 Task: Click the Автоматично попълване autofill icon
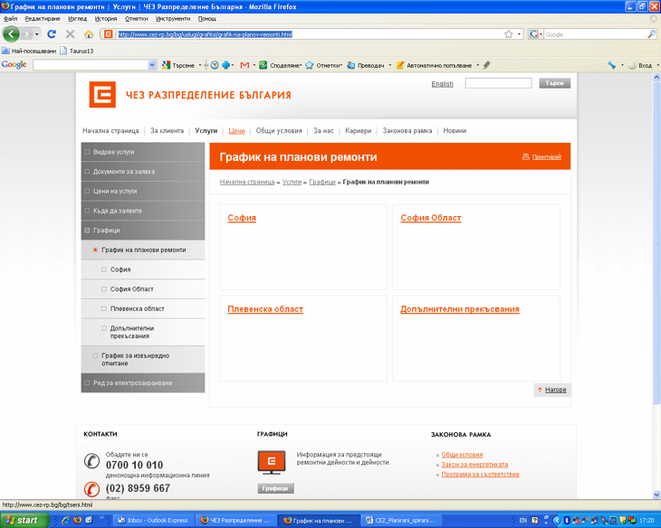point(400,65)
